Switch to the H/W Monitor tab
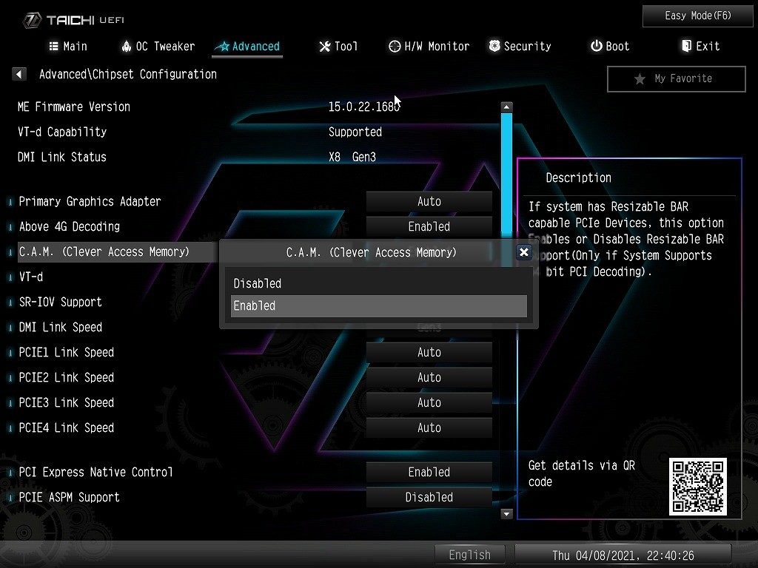This screenshot has height=568, width=758. (x=429, y=46)
